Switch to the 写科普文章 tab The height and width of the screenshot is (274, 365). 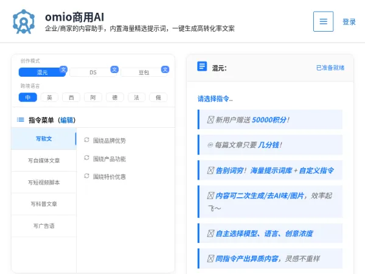click(44, 204)
